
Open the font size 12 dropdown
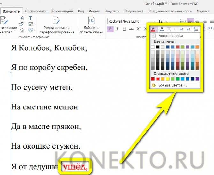[x=166, y=21]
